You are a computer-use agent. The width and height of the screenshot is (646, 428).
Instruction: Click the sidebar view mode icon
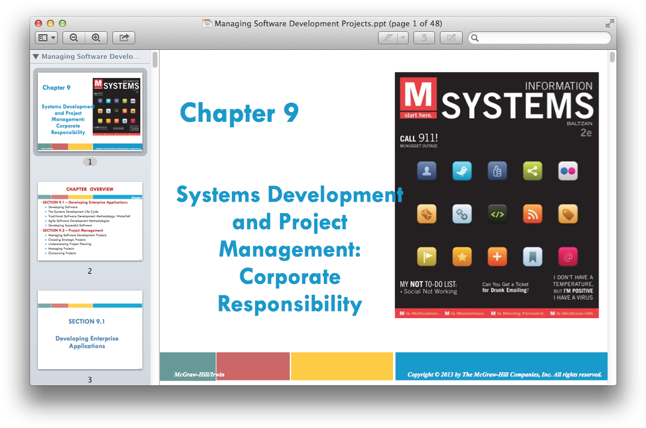click(43, 37)
